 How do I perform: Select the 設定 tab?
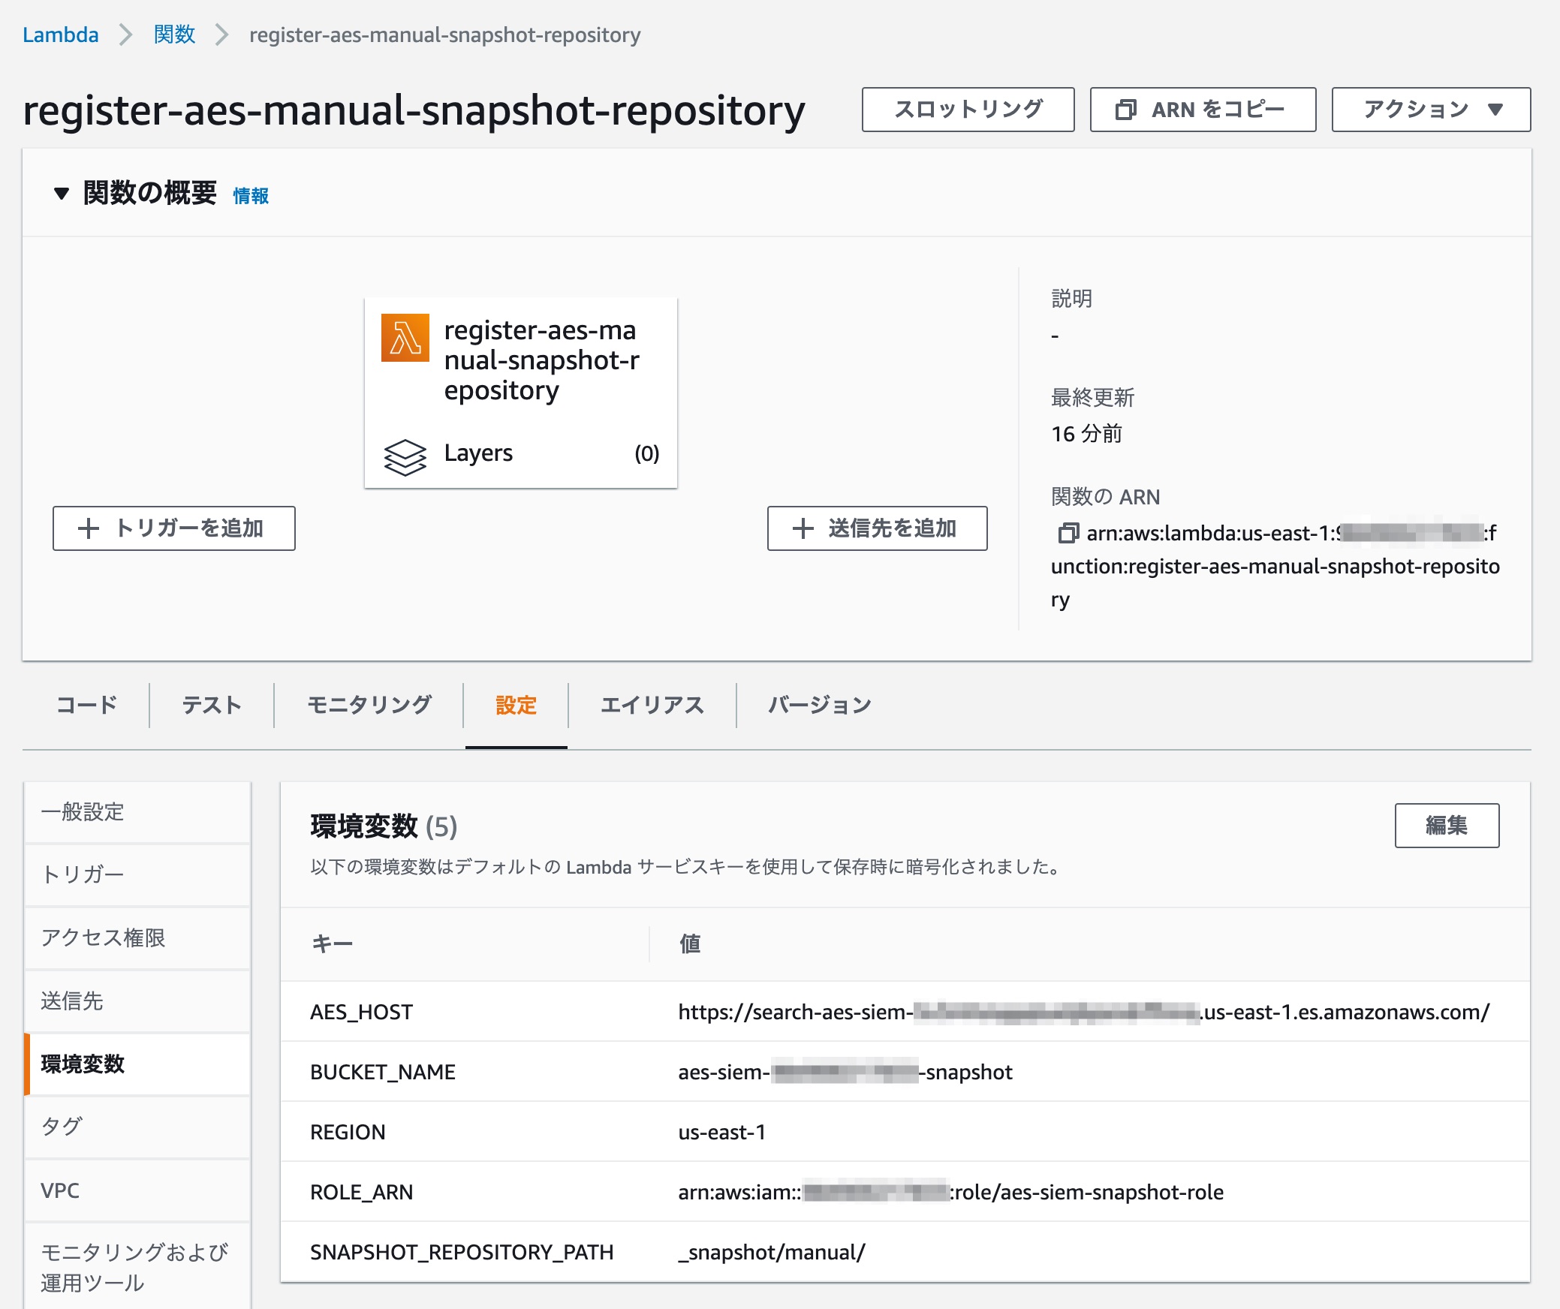[x=516, y=705]
